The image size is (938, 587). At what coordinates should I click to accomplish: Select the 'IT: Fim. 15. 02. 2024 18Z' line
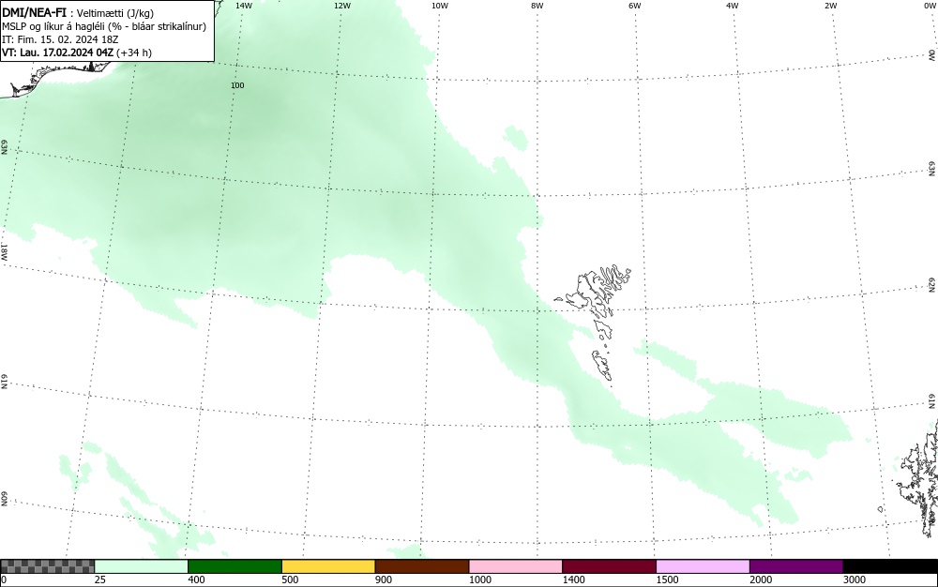pyautogui.click(x=60, y=39)
